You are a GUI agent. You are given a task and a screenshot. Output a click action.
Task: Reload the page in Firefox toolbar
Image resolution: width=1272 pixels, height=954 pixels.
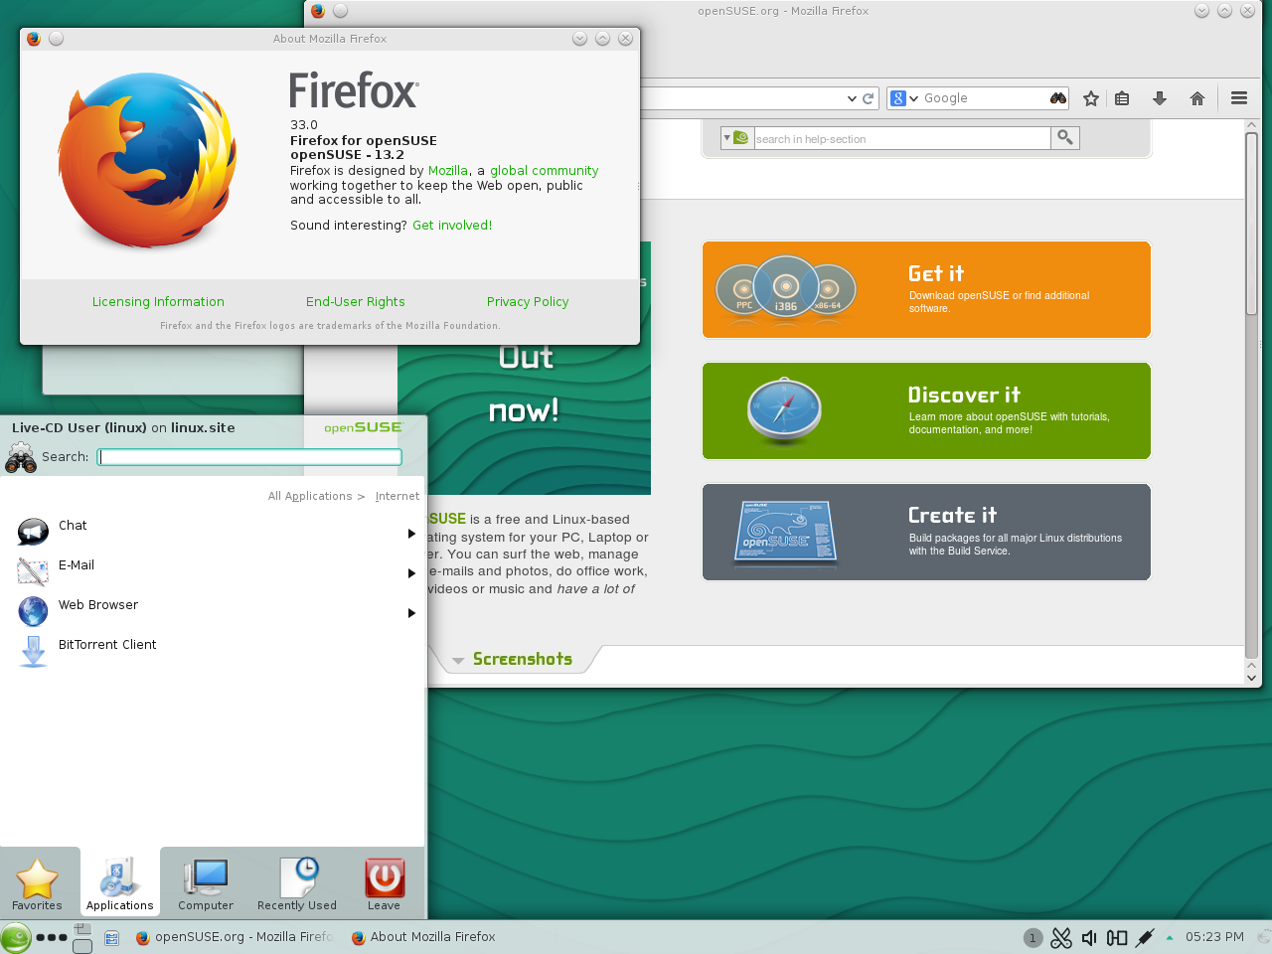point(868,98)
